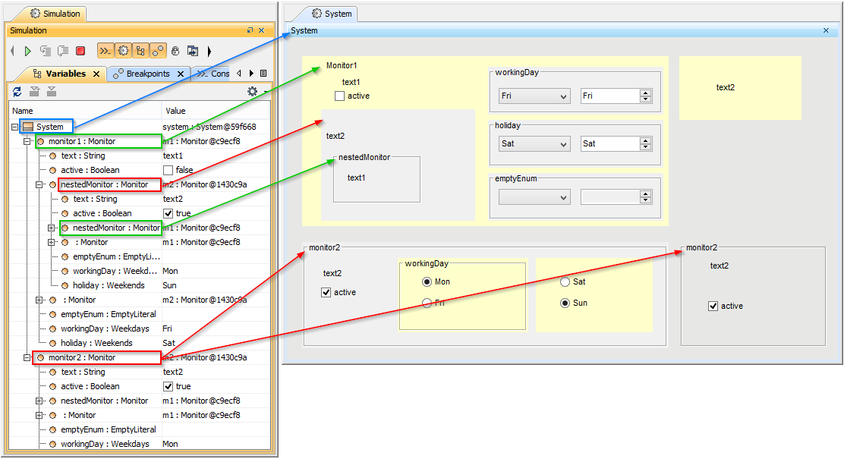844x459 pixels.
Task: Select the Step Into toolbar icon
Action: pyautogui.click(x=46, y=51)
